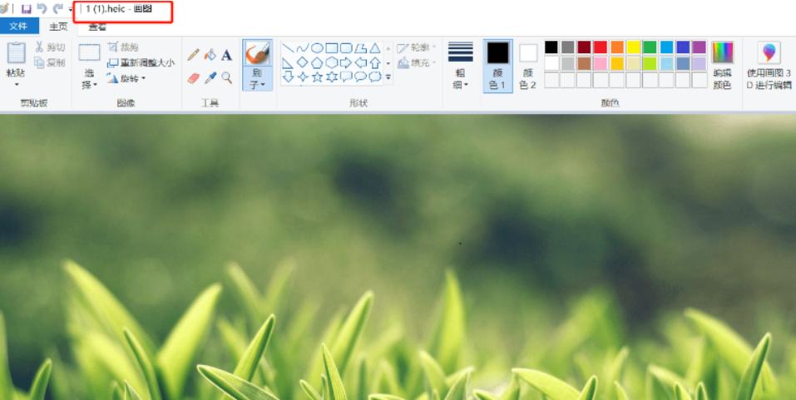Viewport: 796px width, 400px height.
Task: Select the Oval callout shape
Action: (x=360, y=77)
